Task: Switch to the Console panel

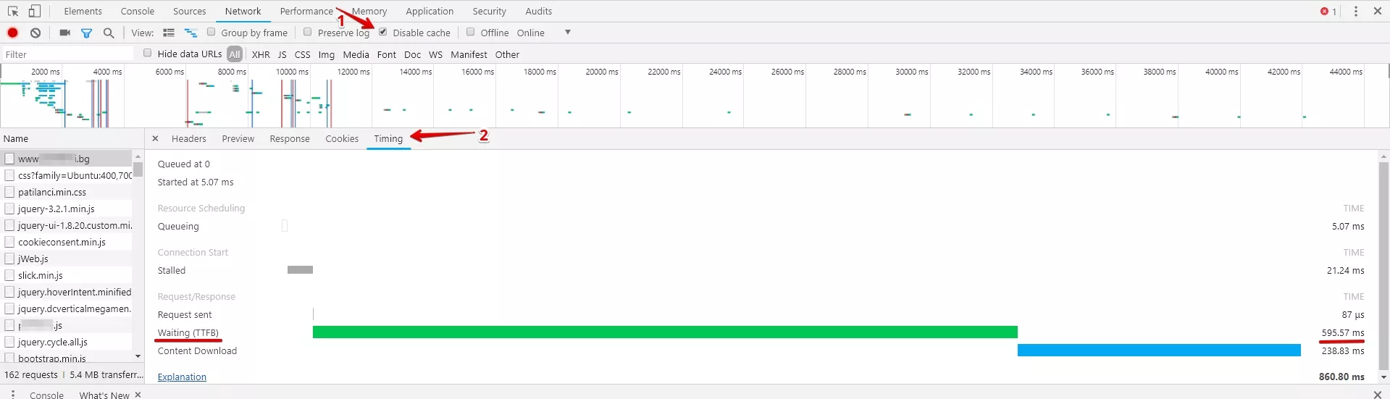Action: tap(138, 12)
